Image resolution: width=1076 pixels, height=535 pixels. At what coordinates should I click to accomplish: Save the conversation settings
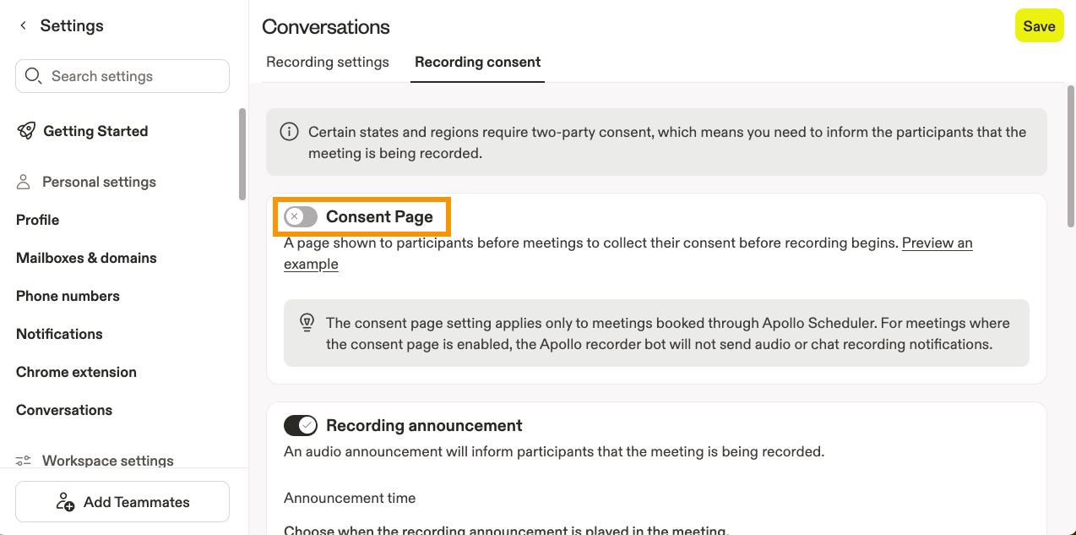[x=1039, y=26]
